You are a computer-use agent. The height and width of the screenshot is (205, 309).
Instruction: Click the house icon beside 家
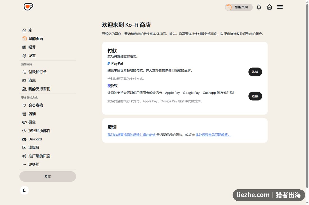[24, 30]
